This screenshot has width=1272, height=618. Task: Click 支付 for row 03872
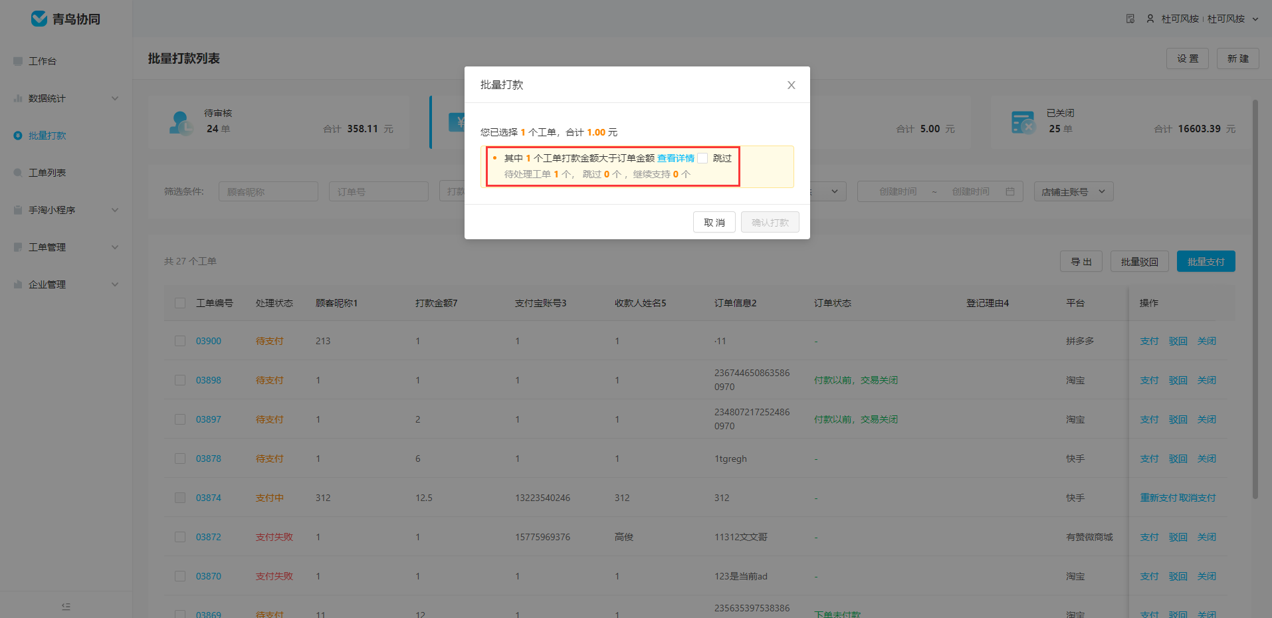(1149, 537)
